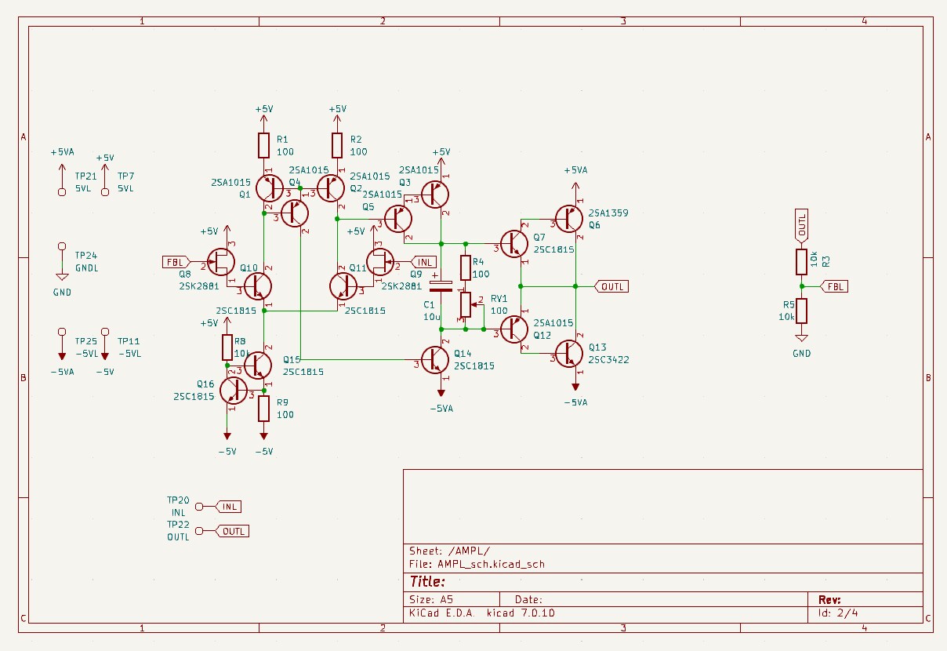Click the "Sheet: /AMPL/" title block text
The width and height of the screenshot is (947, 651).
pyautogui.click(x=450, y=550)
